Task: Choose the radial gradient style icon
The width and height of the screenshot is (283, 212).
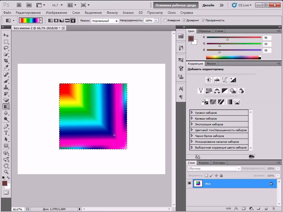Action: click(x=56, y=21)
